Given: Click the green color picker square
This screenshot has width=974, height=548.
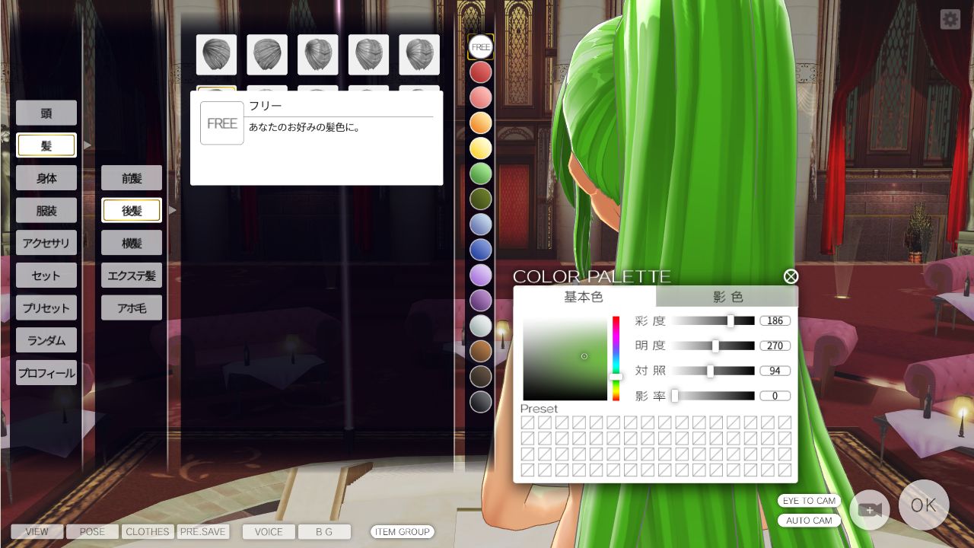Looking at the screenshot, I should 565,358.
